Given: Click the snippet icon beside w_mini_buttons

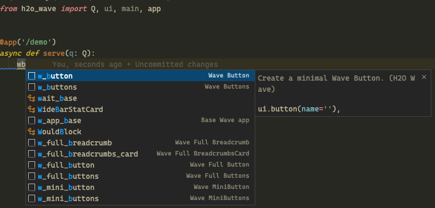Looking at the screenshot, I should point(31,198).
